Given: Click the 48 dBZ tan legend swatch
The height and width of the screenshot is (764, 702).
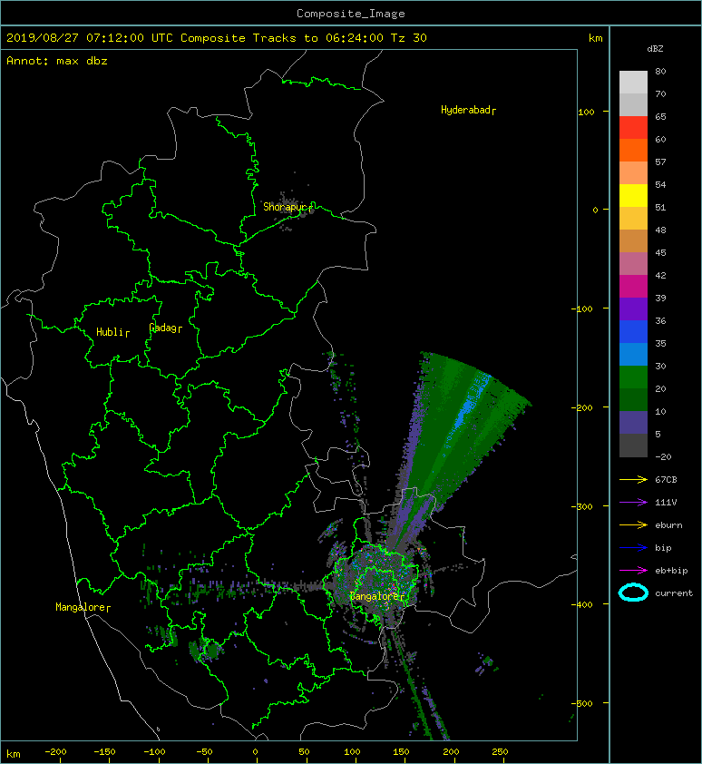Looking at the screenshot, I should click(x=633, y=240).
